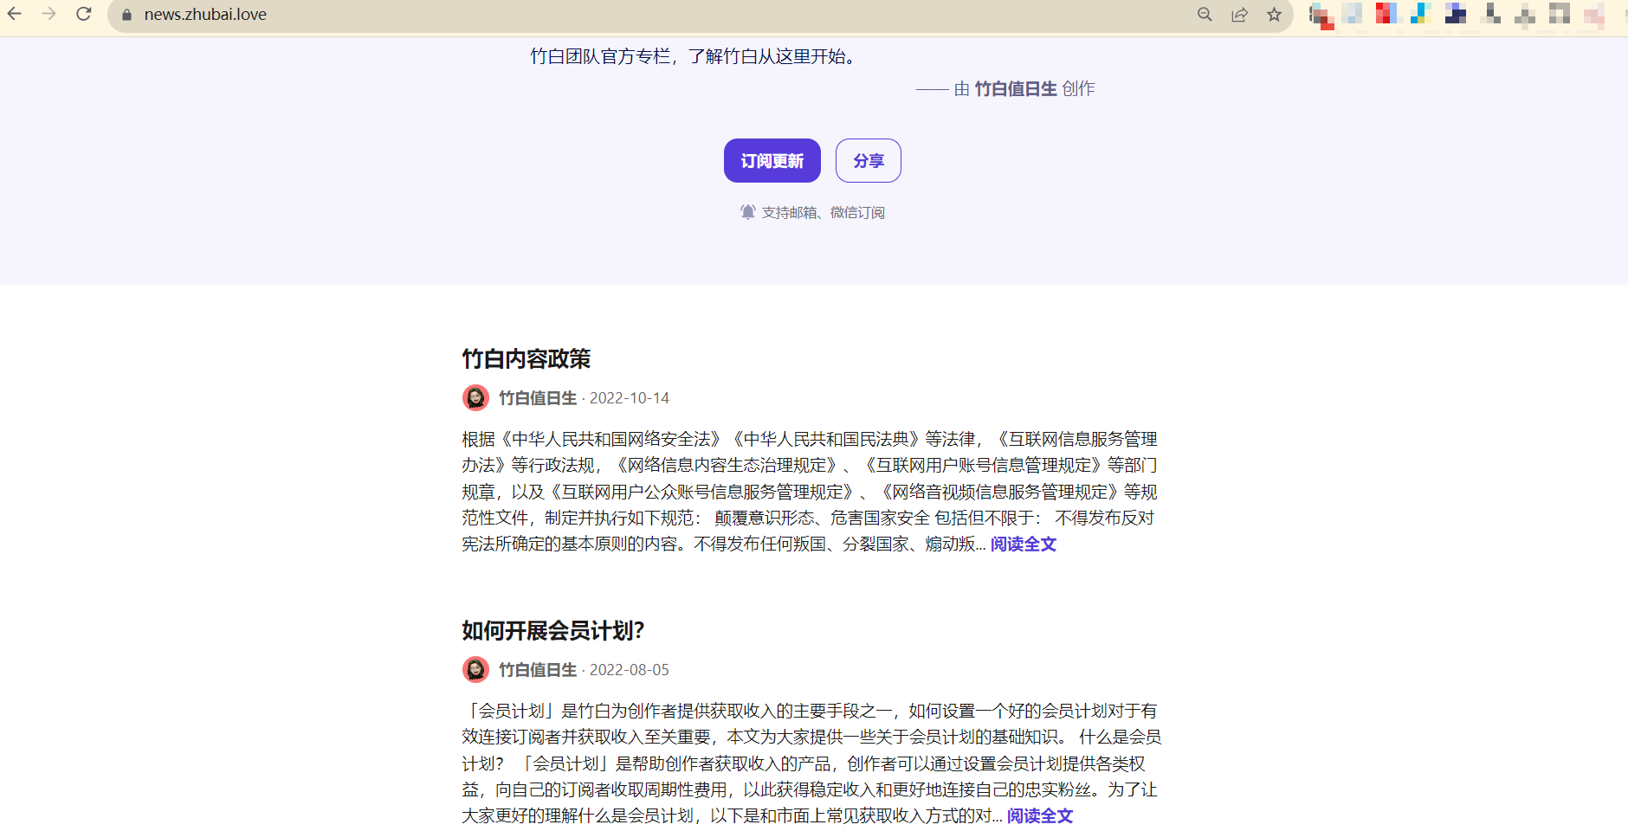1628x831 pixels.
Task: Open 竹白值日生 author link in header byline
Action: tap(1016, 89)
